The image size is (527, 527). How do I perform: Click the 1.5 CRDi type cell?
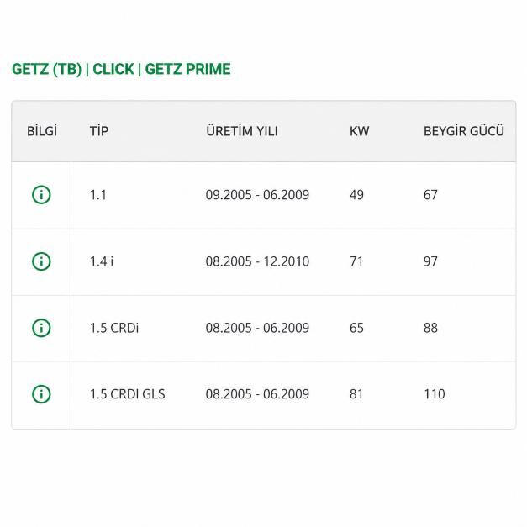pos(114,328)
